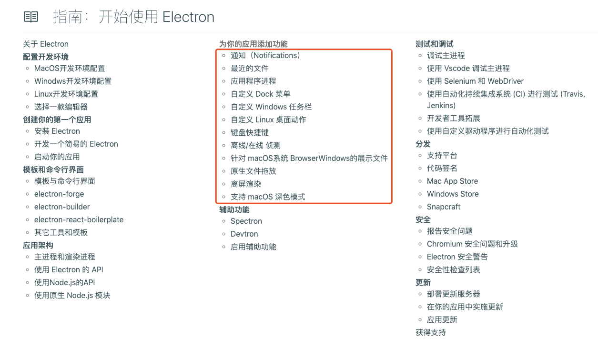Viewport: 598px width, 348px height.
Task: Open the Spectron link
Action: pos(246,221)
